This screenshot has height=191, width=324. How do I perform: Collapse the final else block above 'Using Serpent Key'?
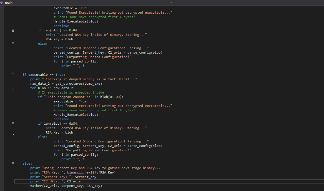coord(13,164)
